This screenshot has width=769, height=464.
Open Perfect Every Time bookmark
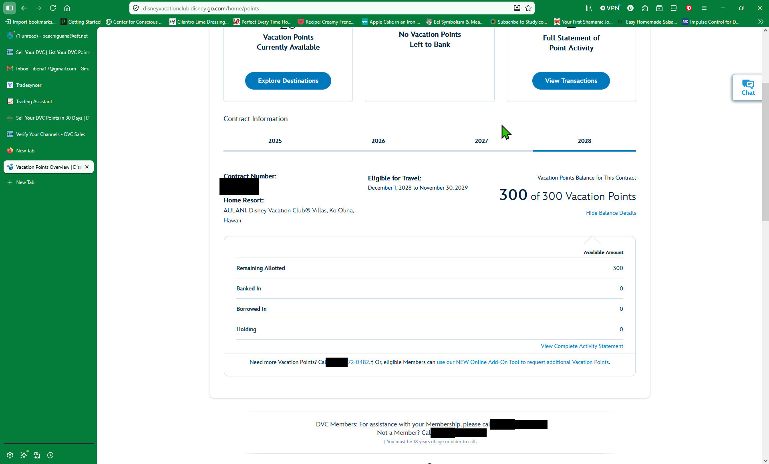[x=263, y=22]
